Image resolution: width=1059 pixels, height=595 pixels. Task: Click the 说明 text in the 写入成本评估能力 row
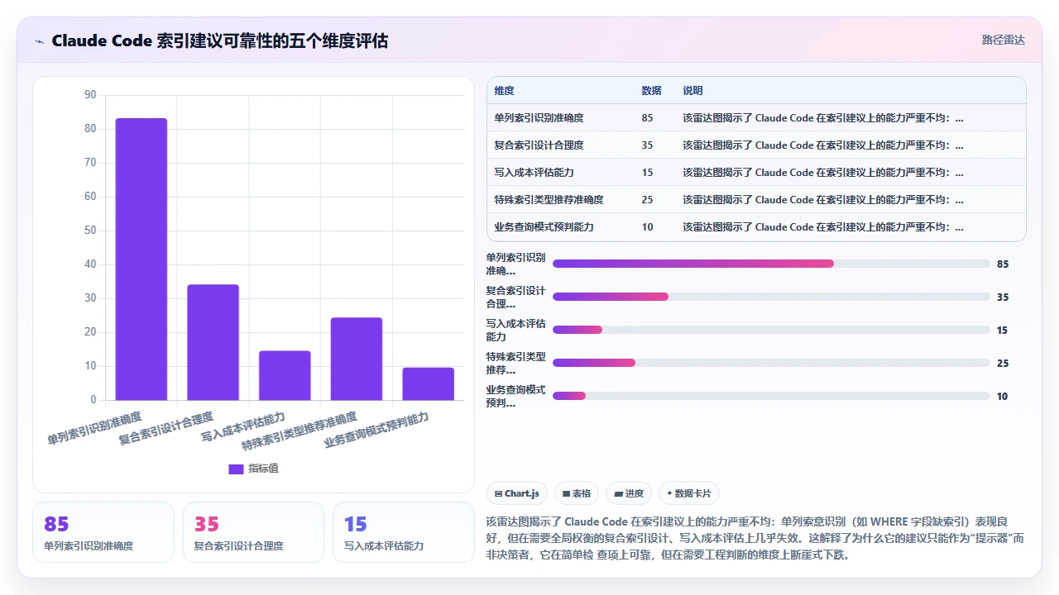tap(823, 173)
